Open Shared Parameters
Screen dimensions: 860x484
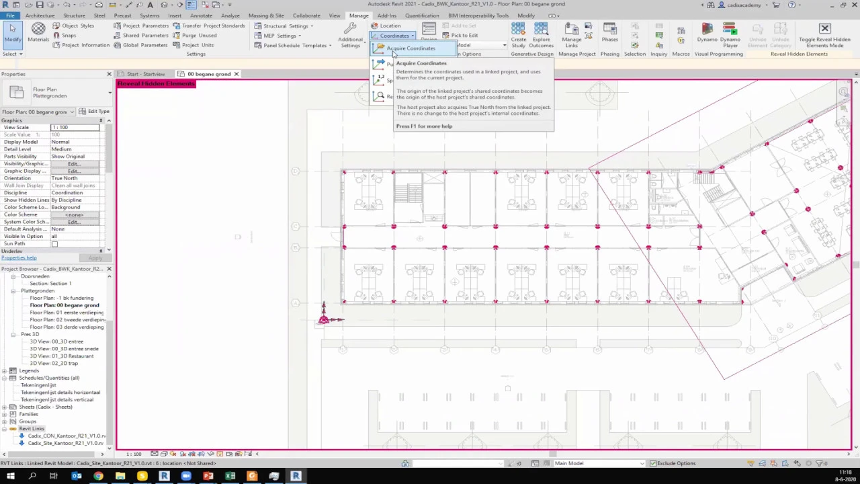tap(141, 36)
